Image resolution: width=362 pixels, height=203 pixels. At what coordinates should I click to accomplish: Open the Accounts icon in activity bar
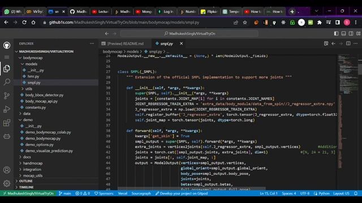tap(7, 170)
